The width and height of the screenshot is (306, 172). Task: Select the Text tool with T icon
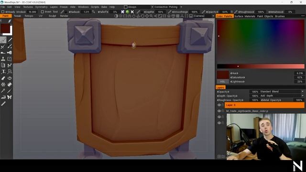click(x=3, y=72)
